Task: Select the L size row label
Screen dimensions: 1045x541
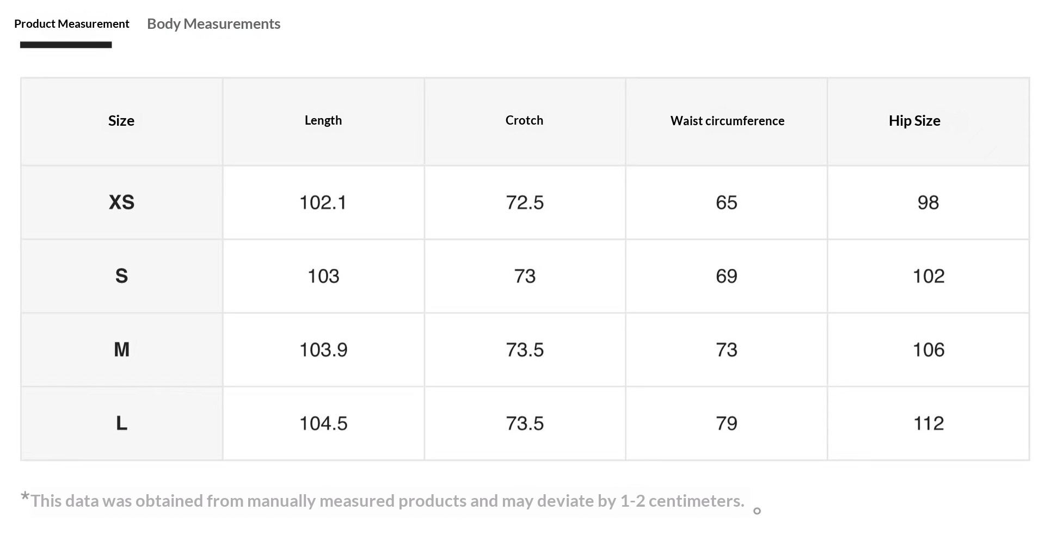Action: (x=121, y=423)
